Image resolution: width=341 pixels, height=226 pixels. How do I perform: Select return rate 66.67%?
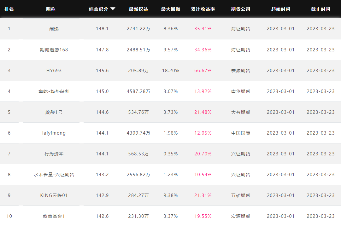[x=203, y=71]
